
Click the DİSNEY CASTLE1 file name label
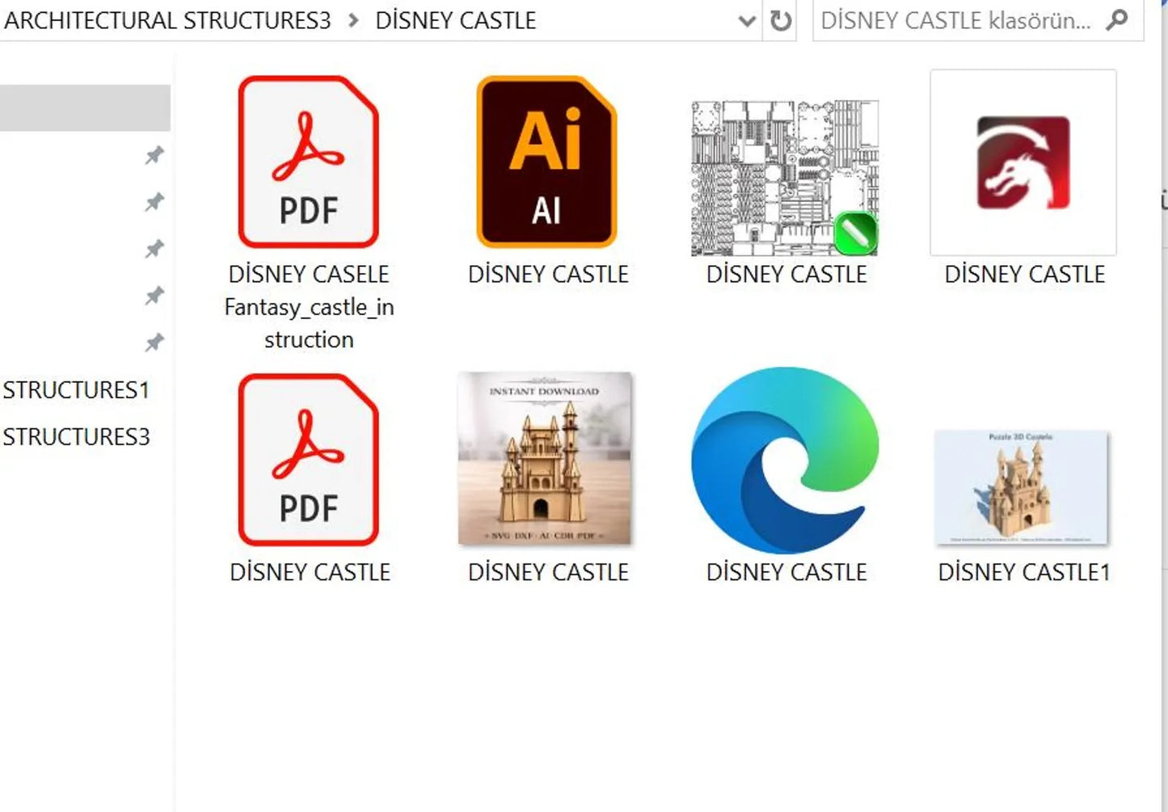[1024, 572]
